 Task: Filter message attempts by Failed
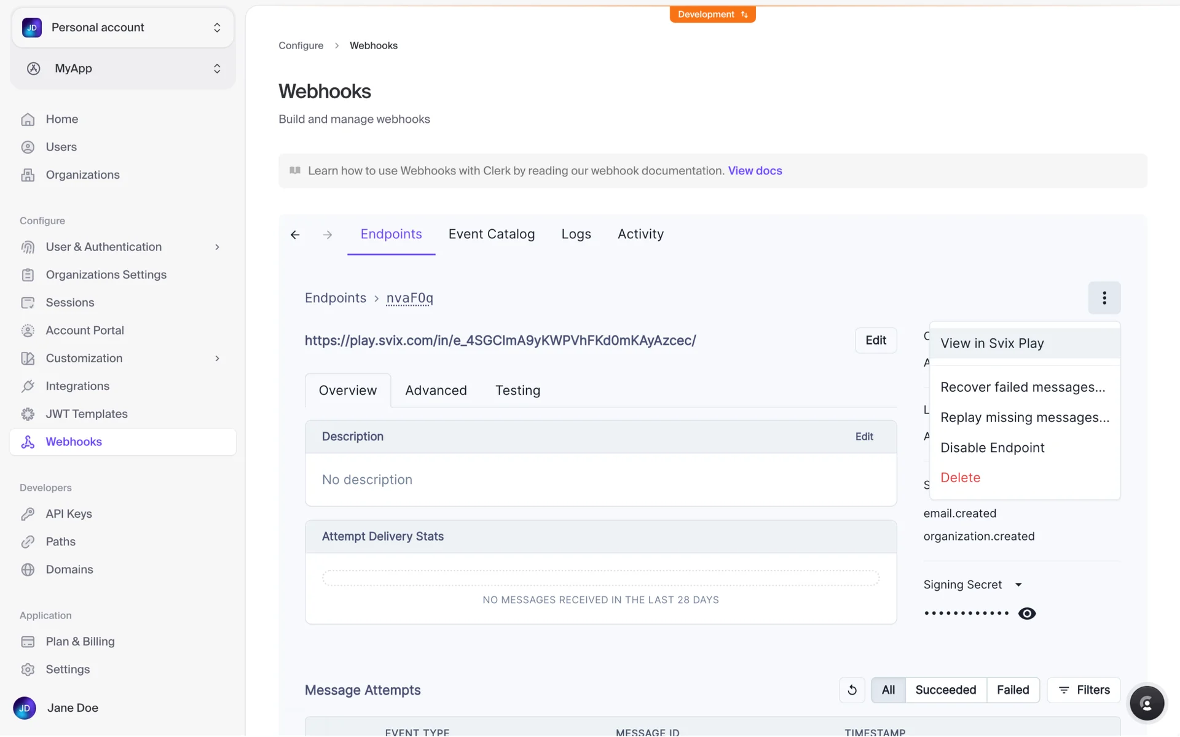pyautogui.click(x=1012, y=690)
